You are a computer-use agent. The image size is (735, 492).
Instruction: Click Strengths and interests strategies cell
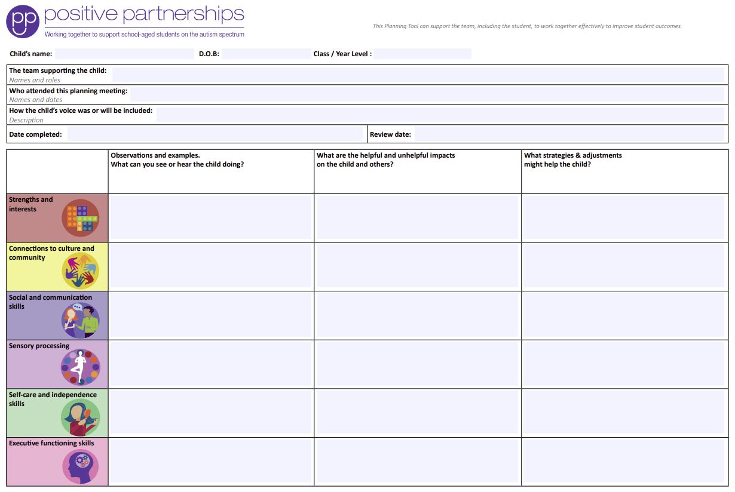coord(625,218)
